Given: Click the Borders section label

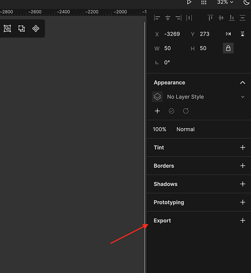Looking at the screenshot, I should click(164, 166).
